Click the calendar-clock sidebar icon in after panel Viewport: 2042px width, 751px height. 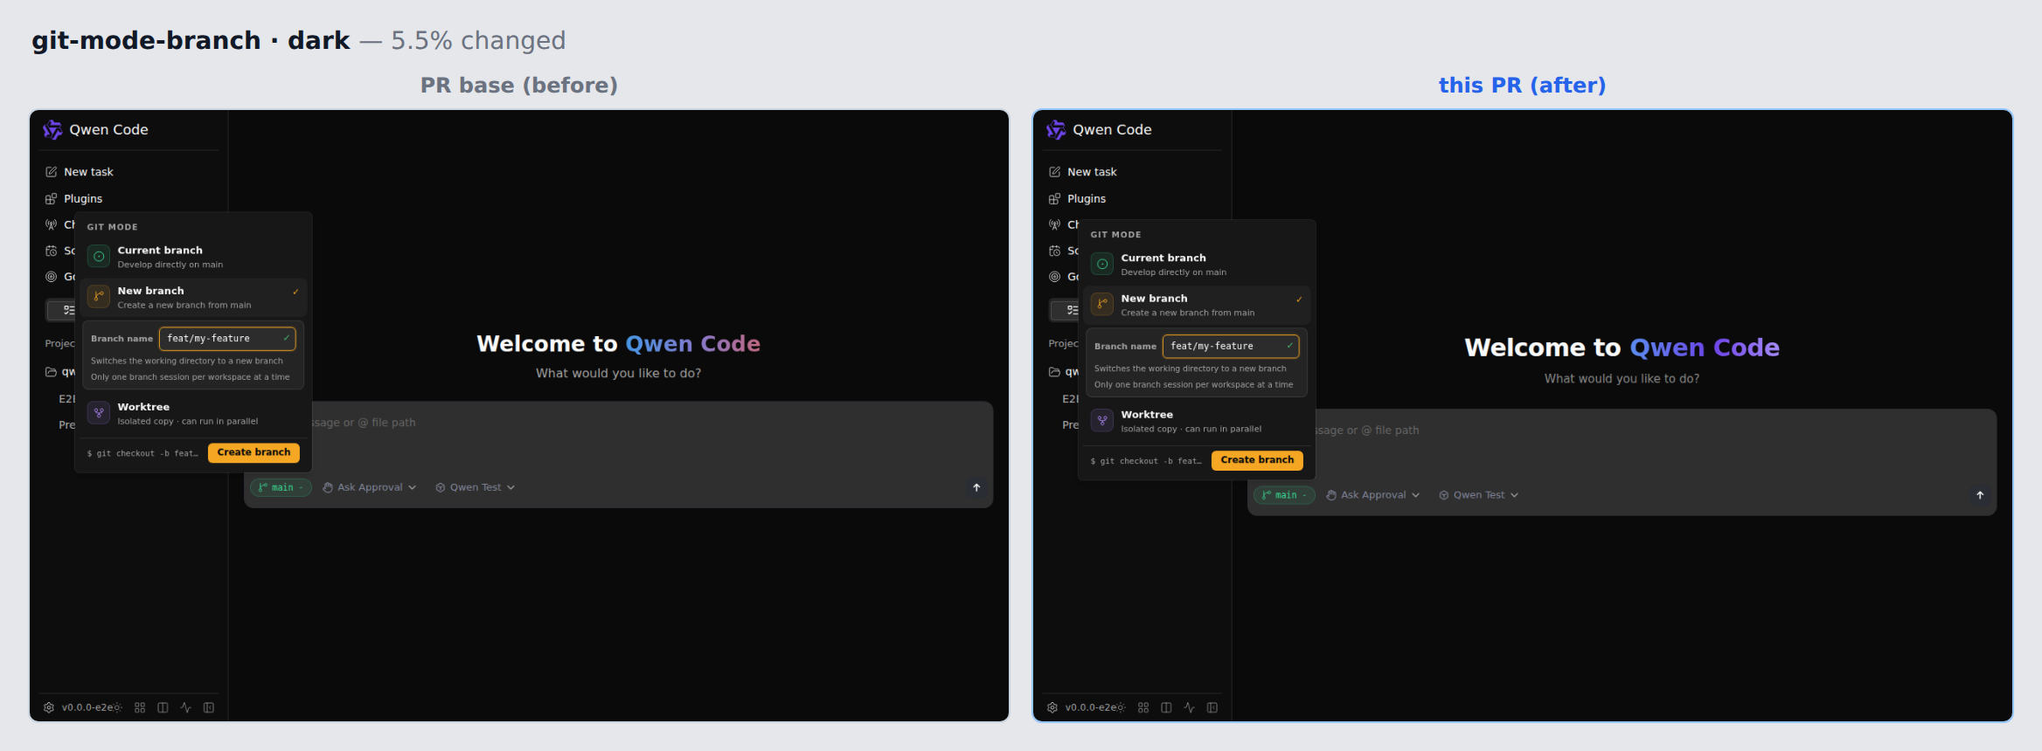(x=1055, y=251)
